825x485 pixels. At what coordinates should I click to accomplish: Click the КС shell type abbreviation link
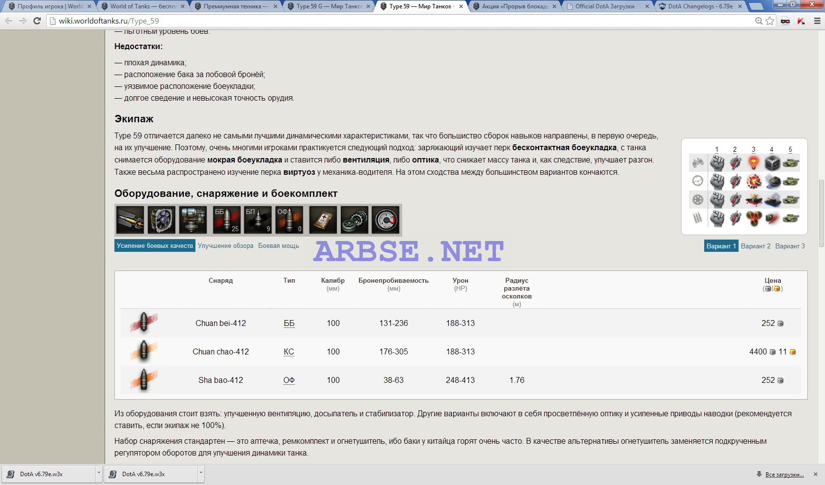point(289,351)
